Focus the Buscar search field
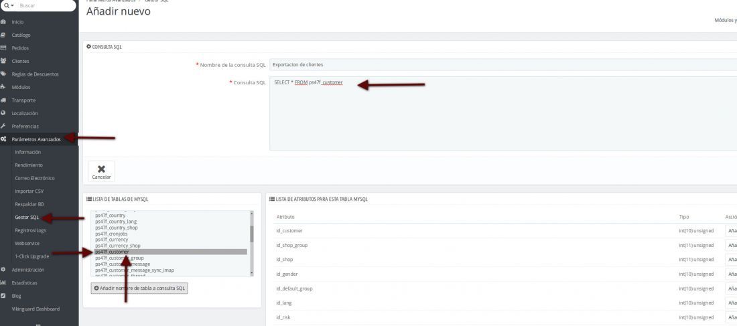Viewport: 737px width, 326px height. click(x=46, y=5)
